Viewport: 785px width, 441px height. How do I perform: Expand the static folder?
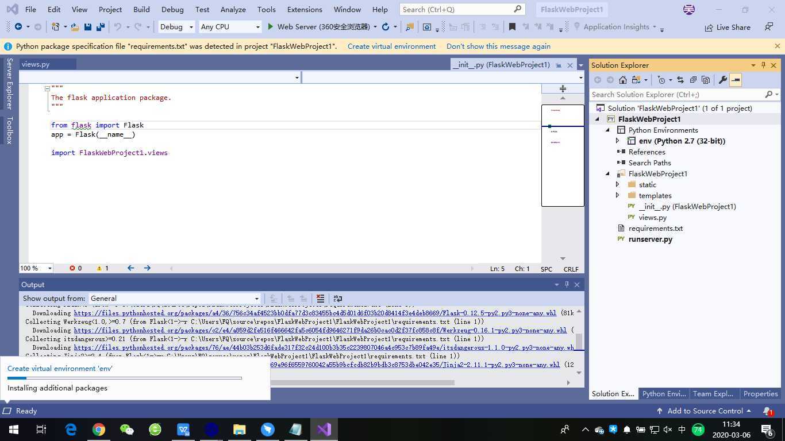[618, 184]
